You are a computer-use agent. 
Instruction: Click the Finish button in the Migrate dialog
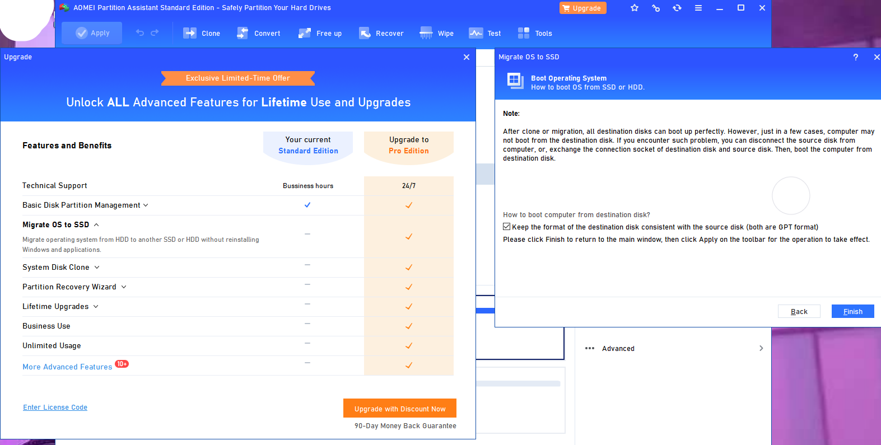pyautogui.click(x=853, y=311)
